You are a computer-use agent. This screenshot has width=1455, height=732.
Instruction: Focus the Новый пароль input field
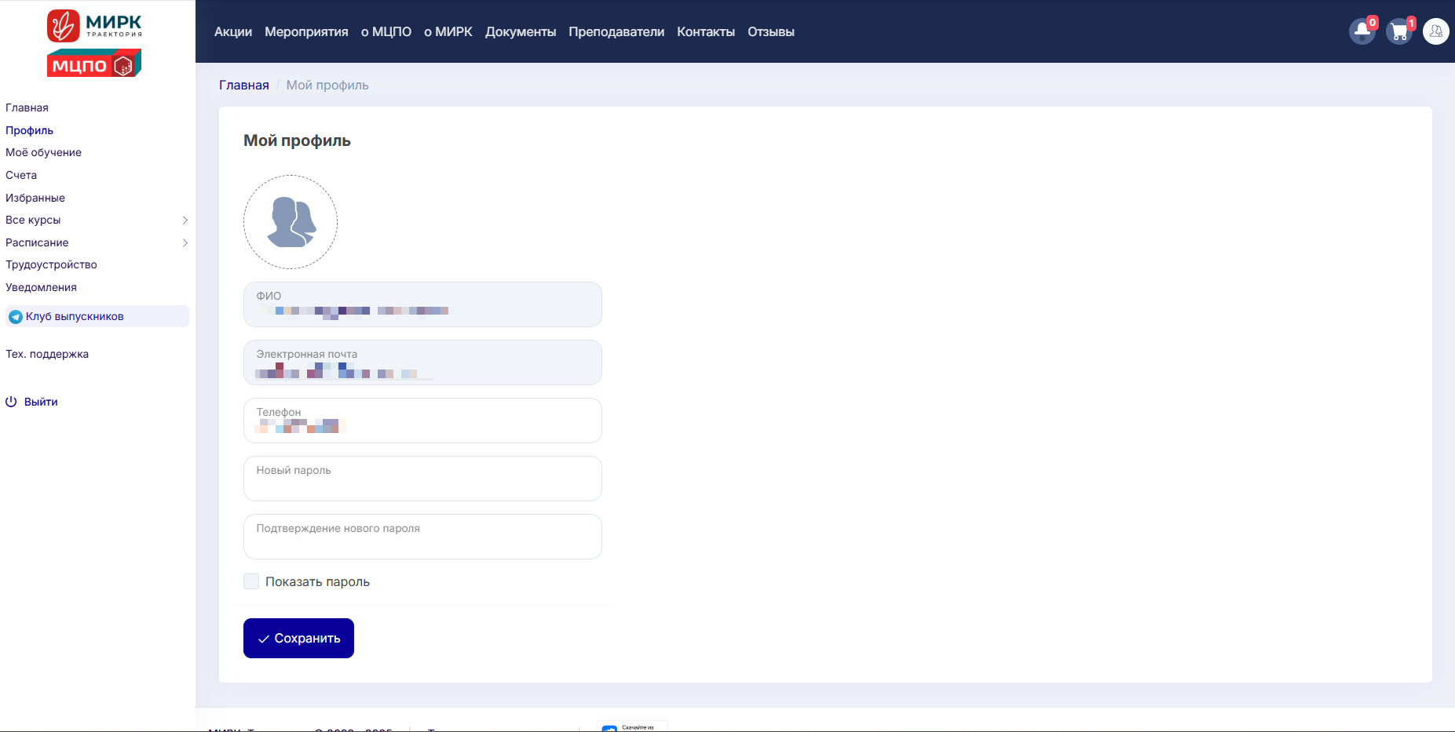pyautogui.click(x=422, y=479)
